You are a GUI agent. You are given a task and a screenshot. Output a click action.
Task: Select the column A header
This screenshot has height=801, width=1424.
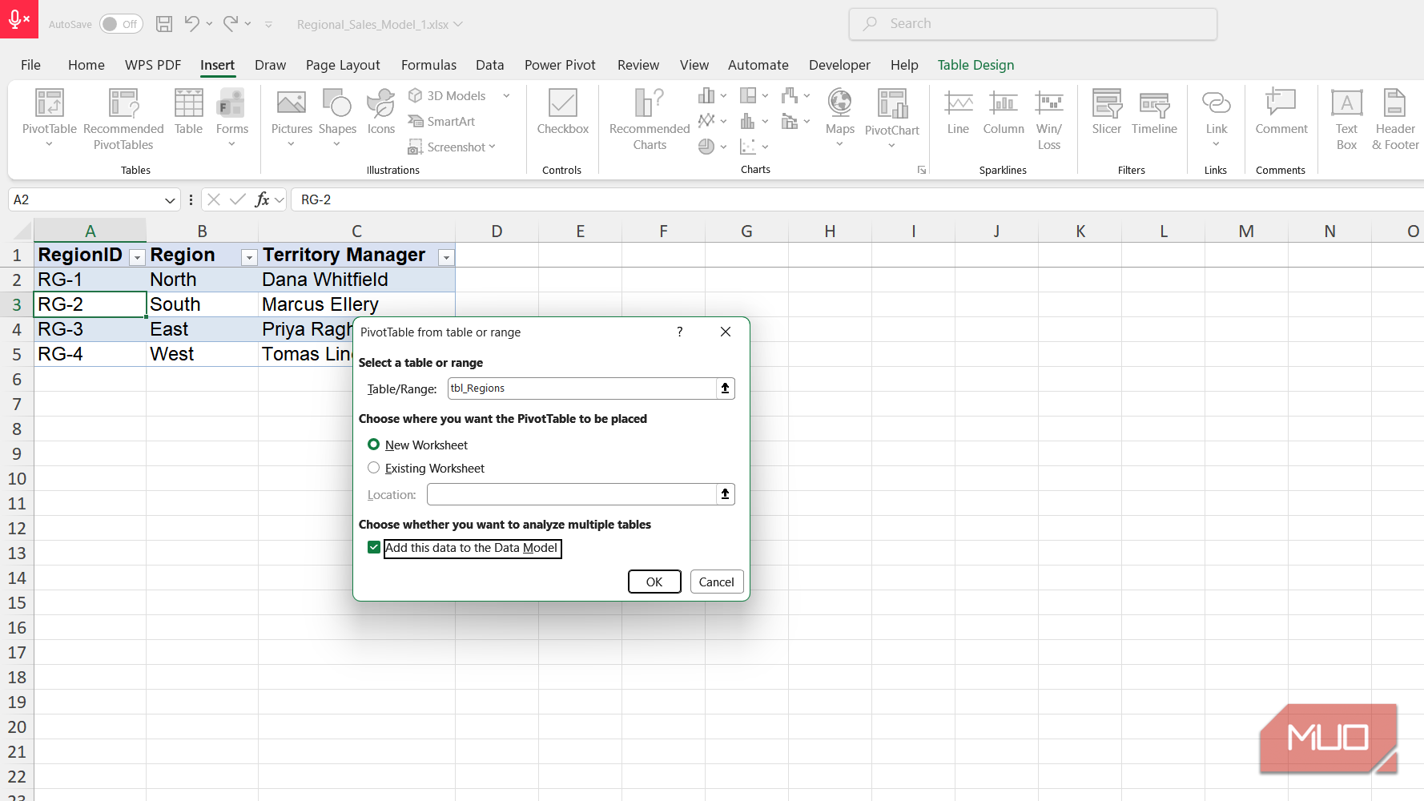(x=90, y=231)
